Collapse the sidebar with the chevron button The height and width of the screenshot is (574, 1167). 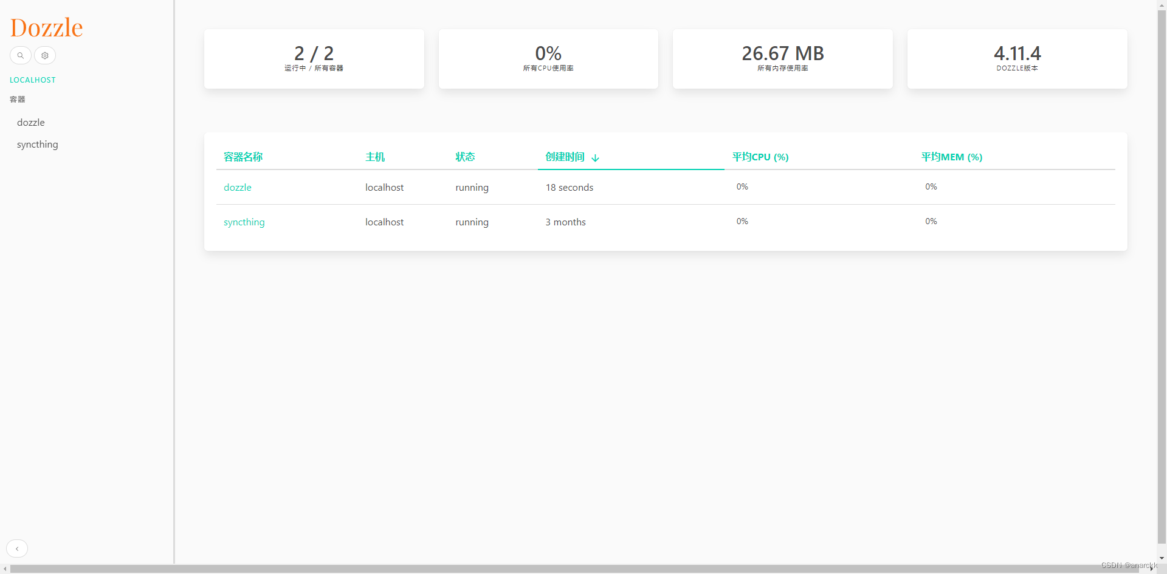pyautogui.click(x=16, y=548)
